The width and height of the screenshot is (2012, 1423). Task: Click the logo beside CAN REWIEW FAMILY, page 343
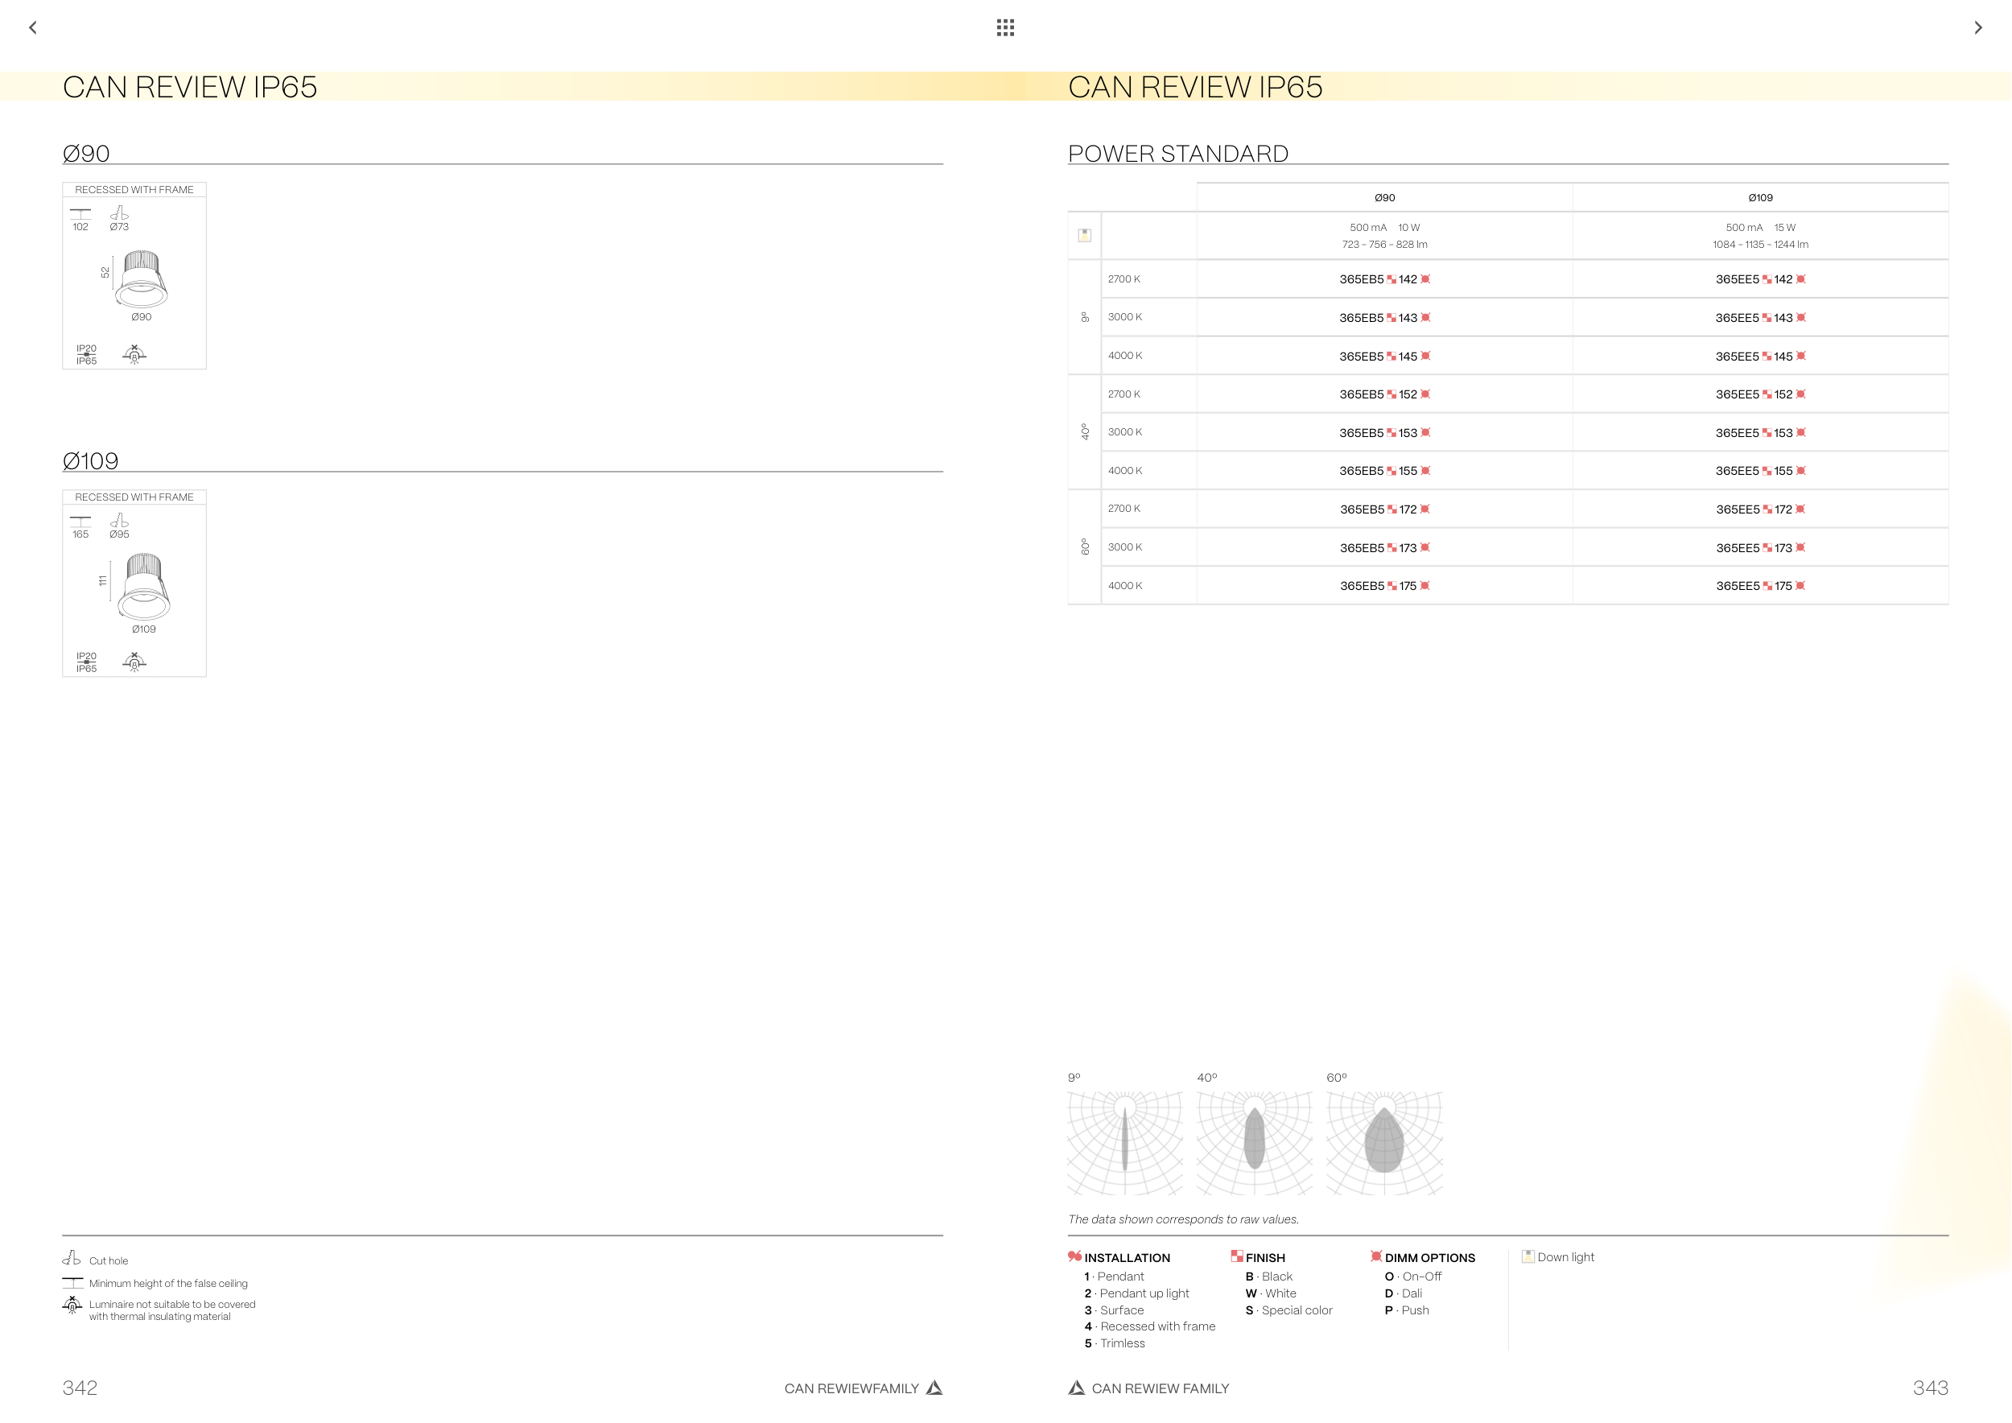point(1076,1388)
